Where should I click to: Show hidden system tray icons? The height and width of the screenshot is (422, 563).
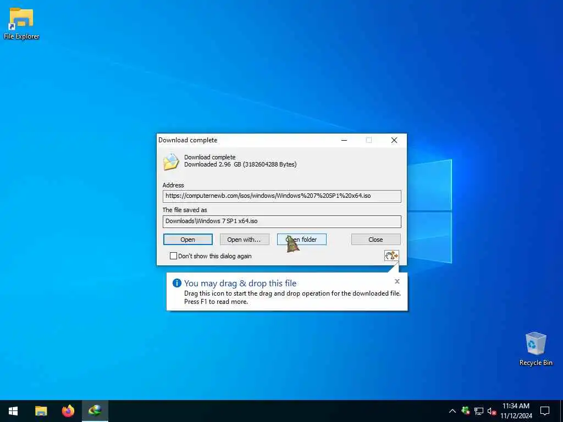tap(452, 411)
